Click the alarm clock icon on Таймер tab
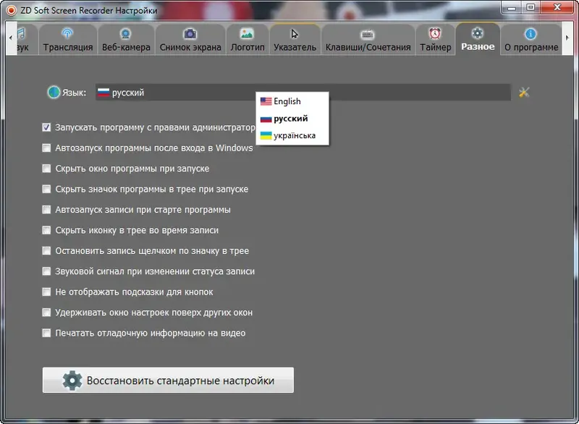Screen dimensions: 579x424 click(x=435, y=33)
